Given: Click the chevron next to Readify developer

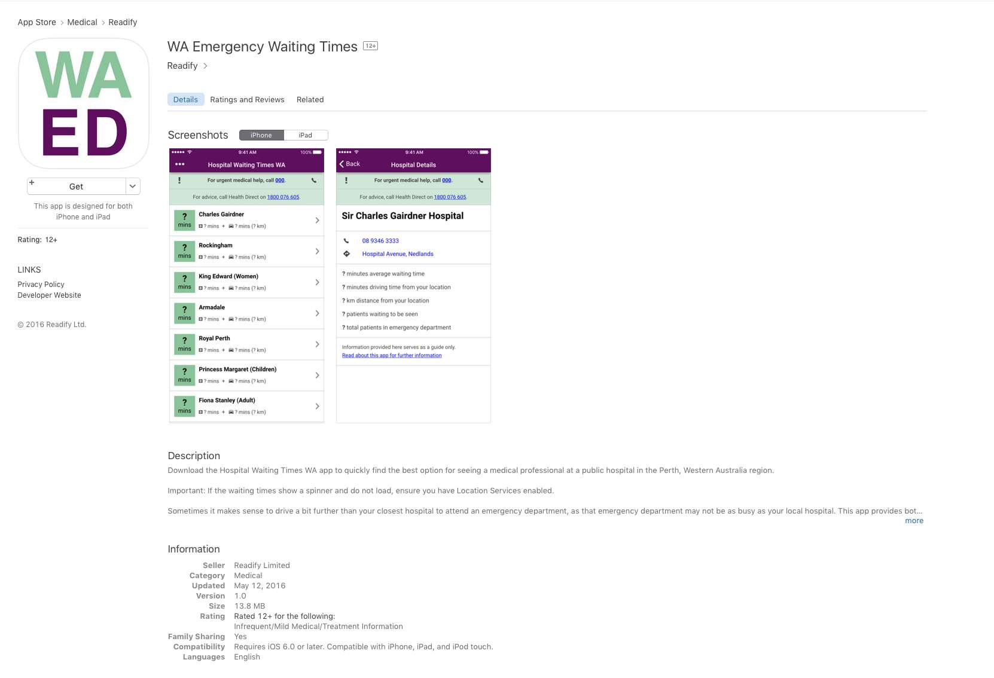Looking at the screenshot, I should pos(205,66).
